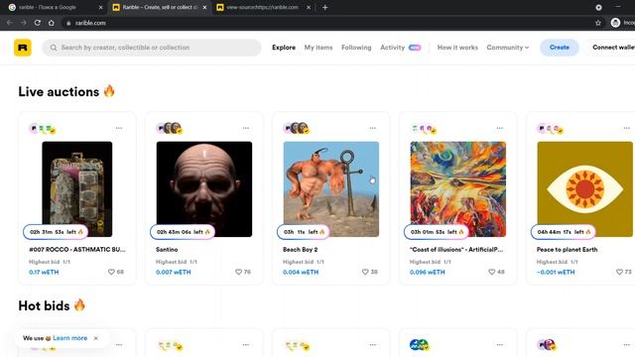Viewport: 635px width, 357px height.
Task: Click the browser back arrow
Action: [9, 23]
